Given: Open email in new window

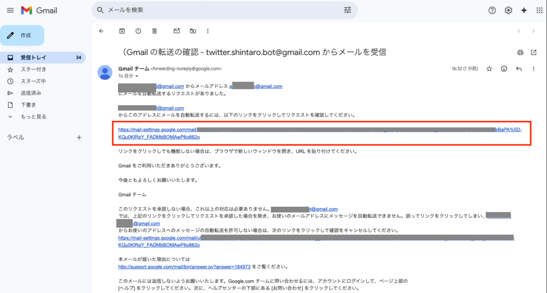Looking at the screenshot, I should 534,53.
